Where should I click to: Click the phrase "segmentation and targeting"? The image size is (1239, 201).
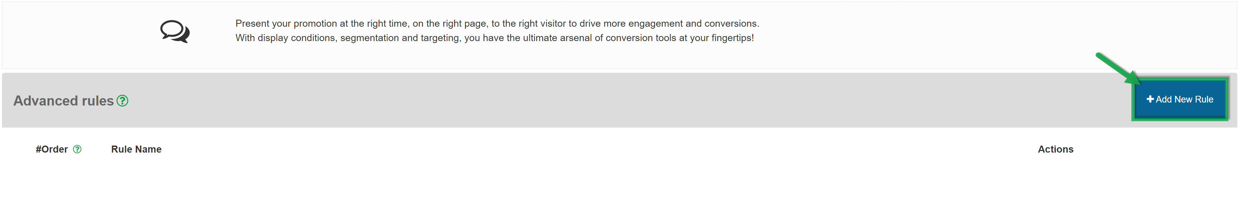tap(400, 38)
